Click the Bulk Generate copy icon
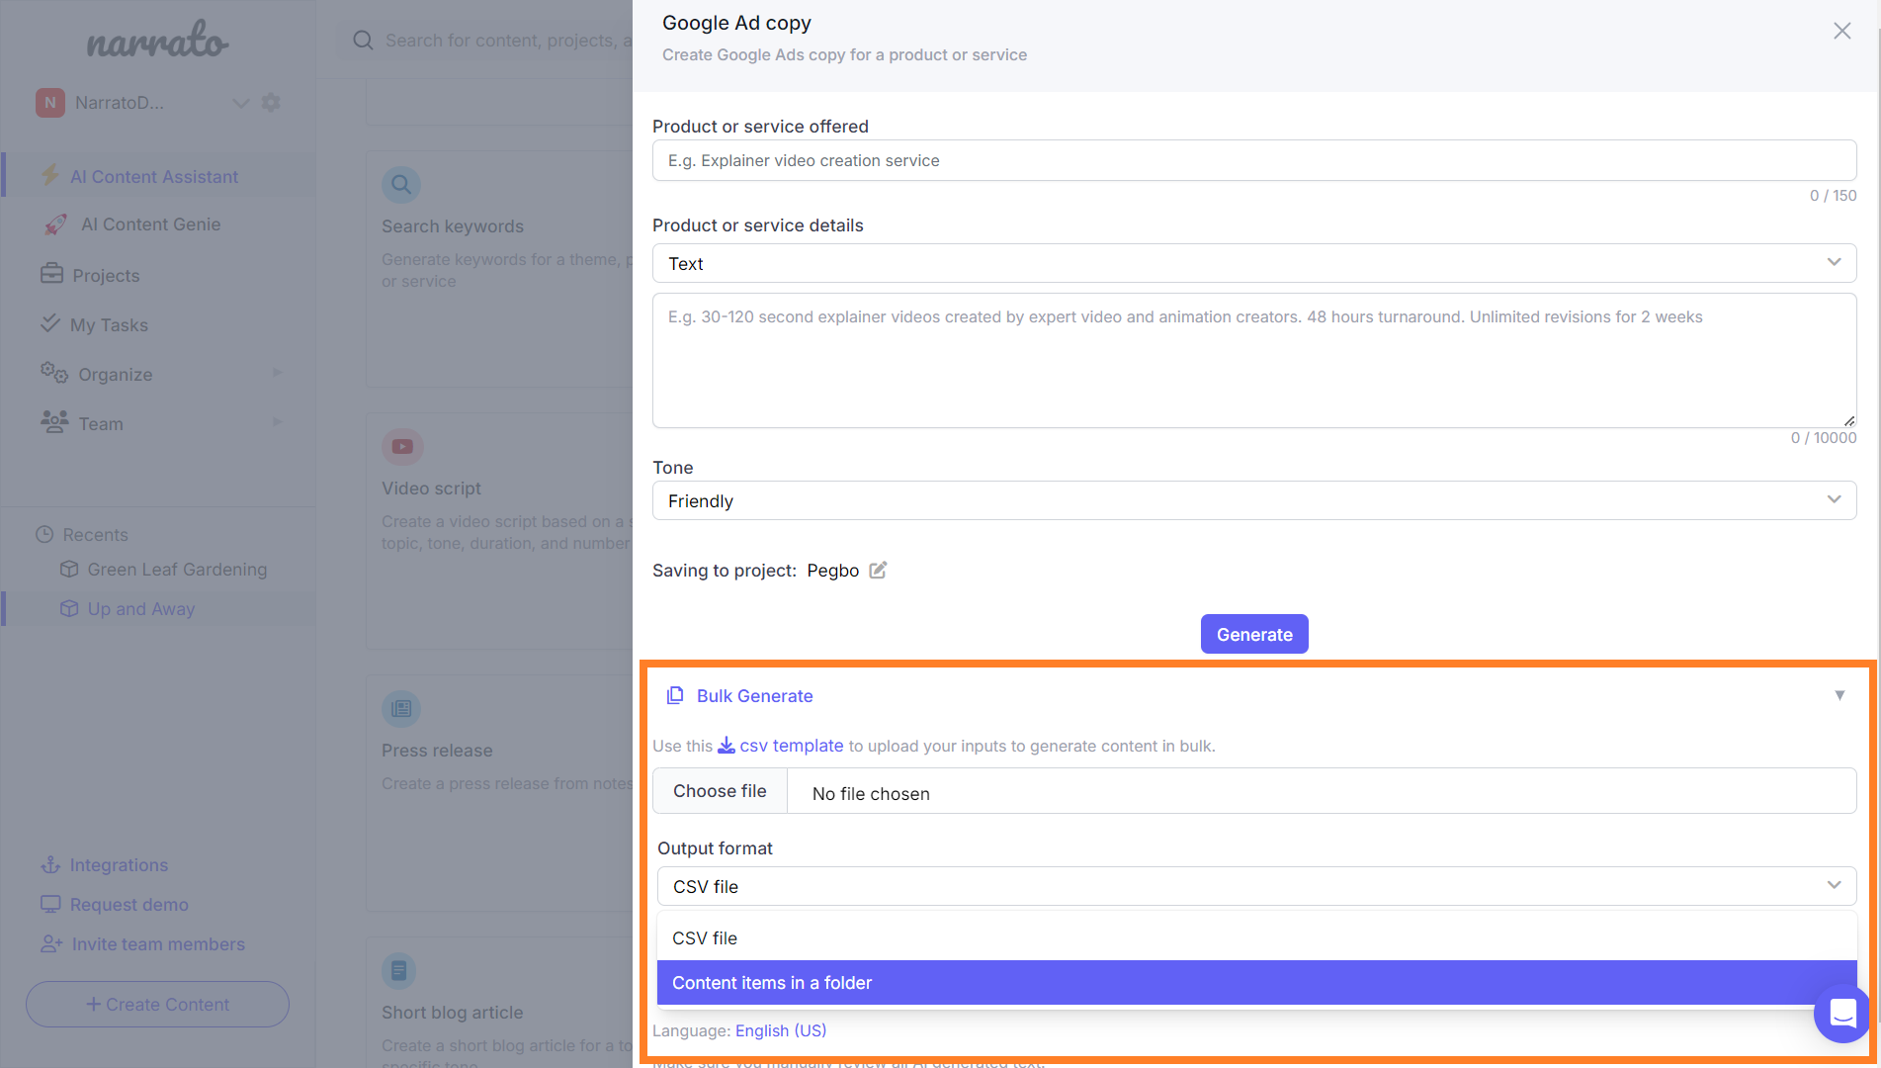Viewport: 1881px width, 1068px height. click(x=675, y=695)
